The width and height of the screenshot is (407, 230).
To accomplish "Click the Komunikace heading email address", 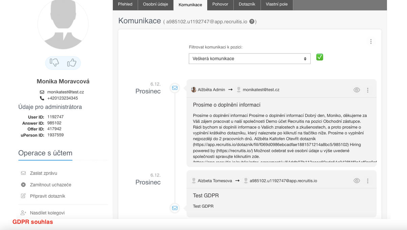I will (207, 22).
